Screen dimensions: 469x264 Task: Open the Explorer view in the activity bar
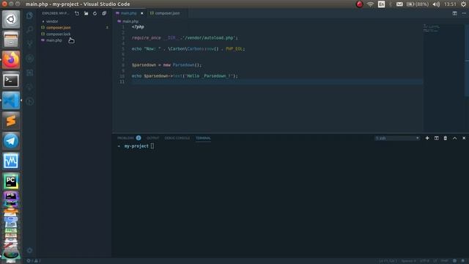point(29,15)
